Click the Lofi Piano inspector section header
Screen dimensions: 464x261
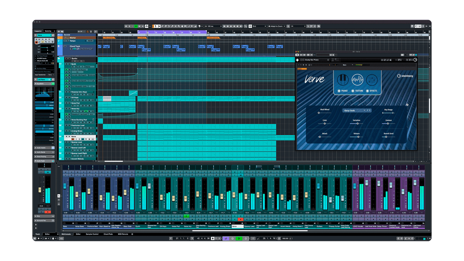tap(44, 79)
